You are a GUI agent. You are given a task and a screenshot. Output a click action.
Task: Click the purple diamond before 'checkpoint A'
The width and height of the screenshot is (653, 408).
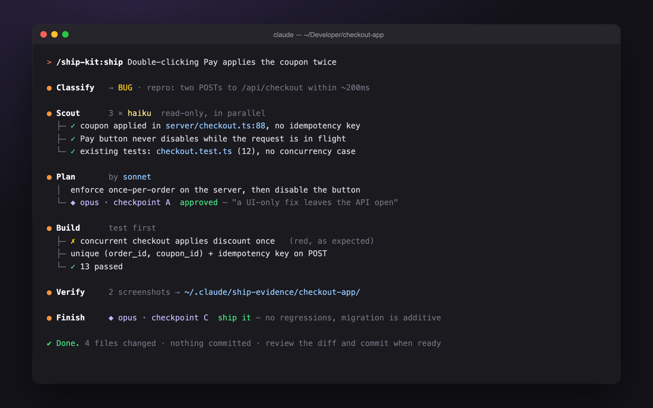73,203
